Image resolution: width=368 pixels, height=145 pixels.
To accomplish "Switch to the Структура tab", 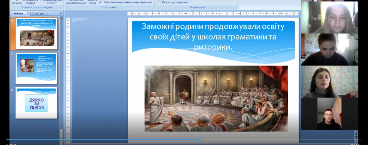I will (38, 13).
